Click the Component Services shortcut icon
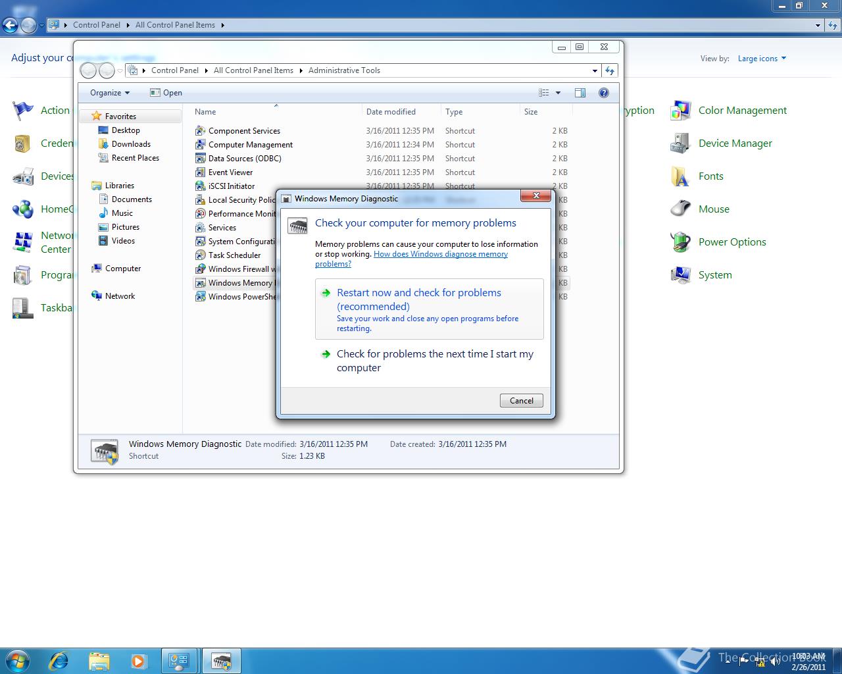842x674 pixels. pos(201,131)
